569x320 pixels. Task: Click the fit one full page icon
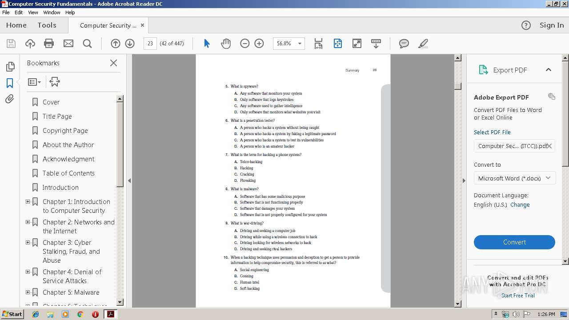pos(338,44)
